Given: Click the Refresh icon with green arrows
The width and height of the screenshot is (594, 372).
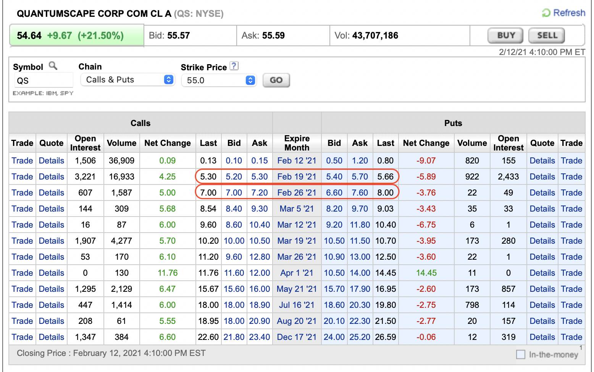Looking at the screenshot, I should (x=546, y=13).
